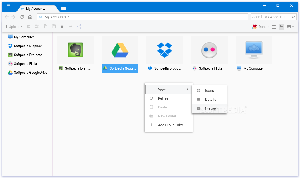Select Softpedia Evernote in the sidebar
Screen dimensions: 300x178
tap(25, 55)
